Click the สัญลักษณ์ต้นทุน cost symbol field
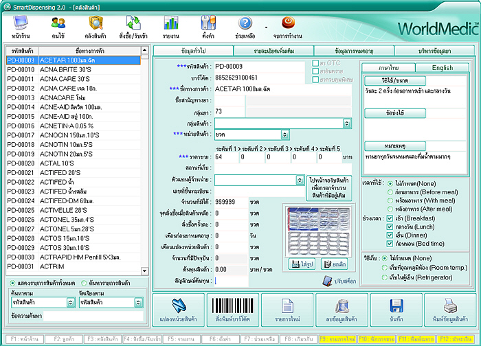481x346 pixels. click(232, 281)
